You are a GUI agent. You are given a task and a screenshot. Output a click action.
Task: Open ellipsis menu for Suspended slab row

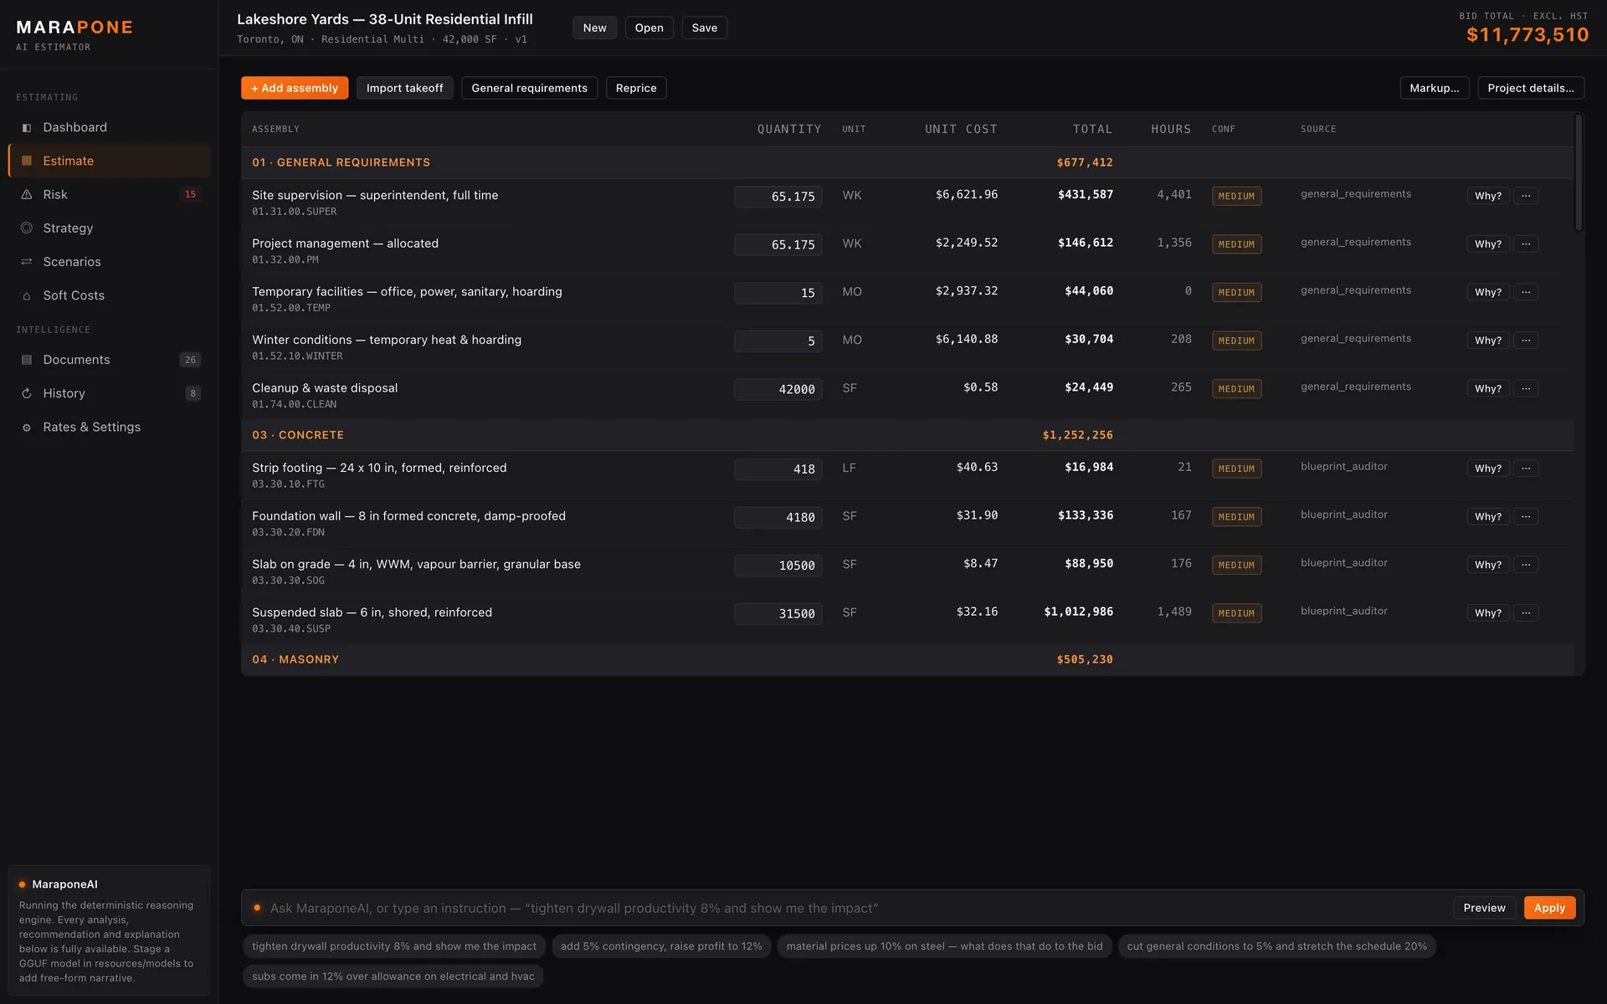(x=1526, y=613)
